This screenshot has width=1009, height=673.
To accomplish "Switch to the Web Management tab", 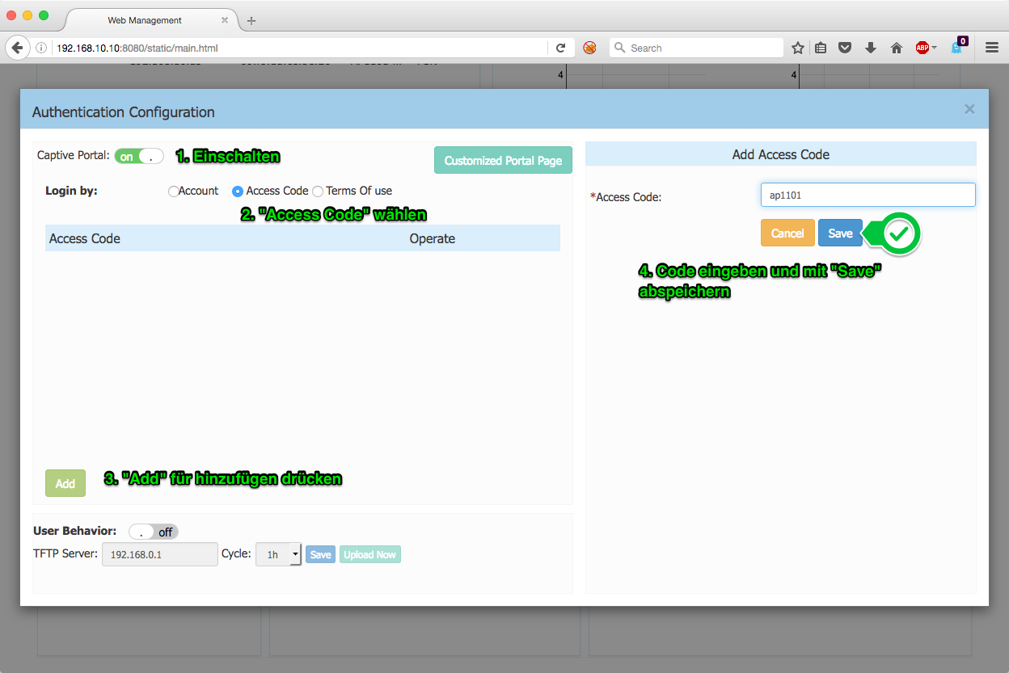I will 145,20.
